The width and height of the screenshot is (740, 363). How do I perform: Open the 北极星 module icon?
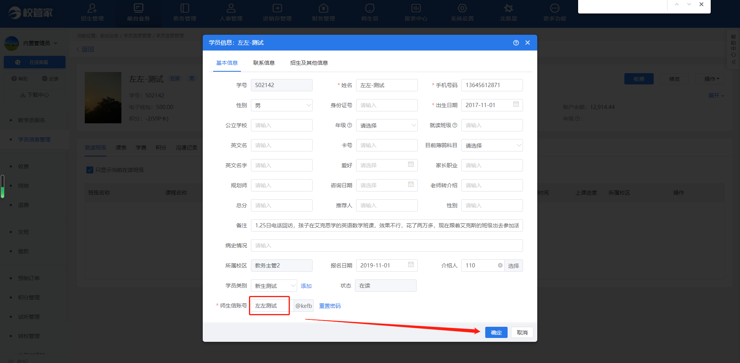[508, 8]
